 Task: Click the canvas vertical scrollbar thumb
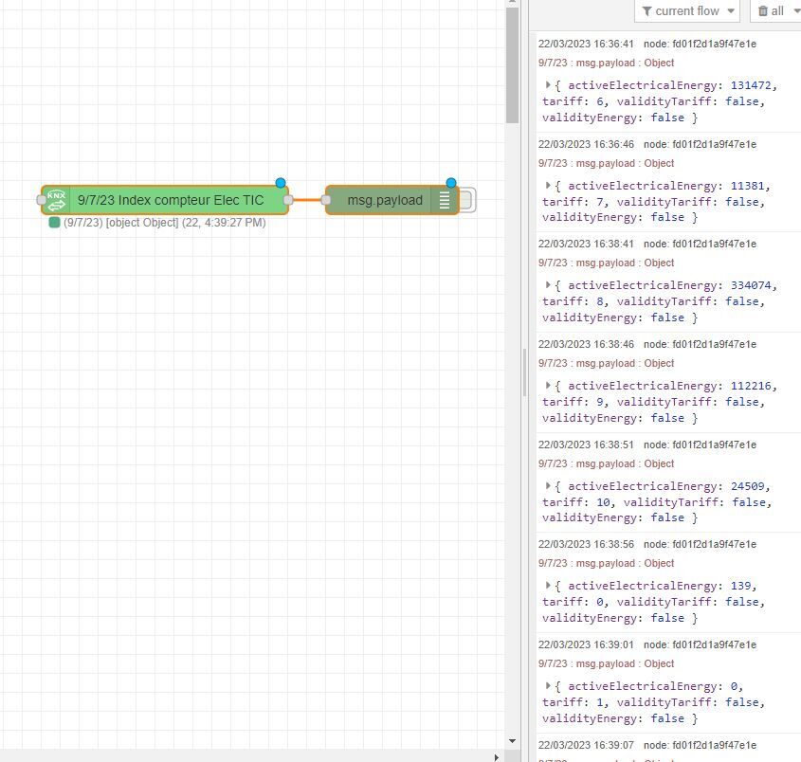pyautogui.click(x=513, y=65)
